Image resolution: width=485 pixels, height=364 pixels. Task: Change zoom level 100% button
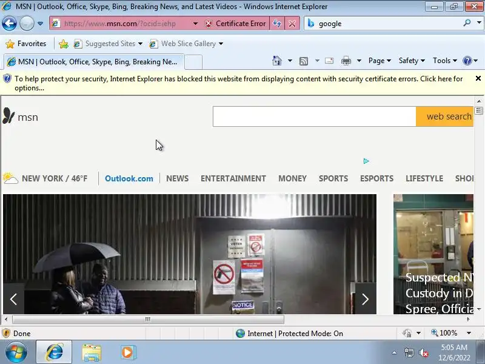click(444, 333)
